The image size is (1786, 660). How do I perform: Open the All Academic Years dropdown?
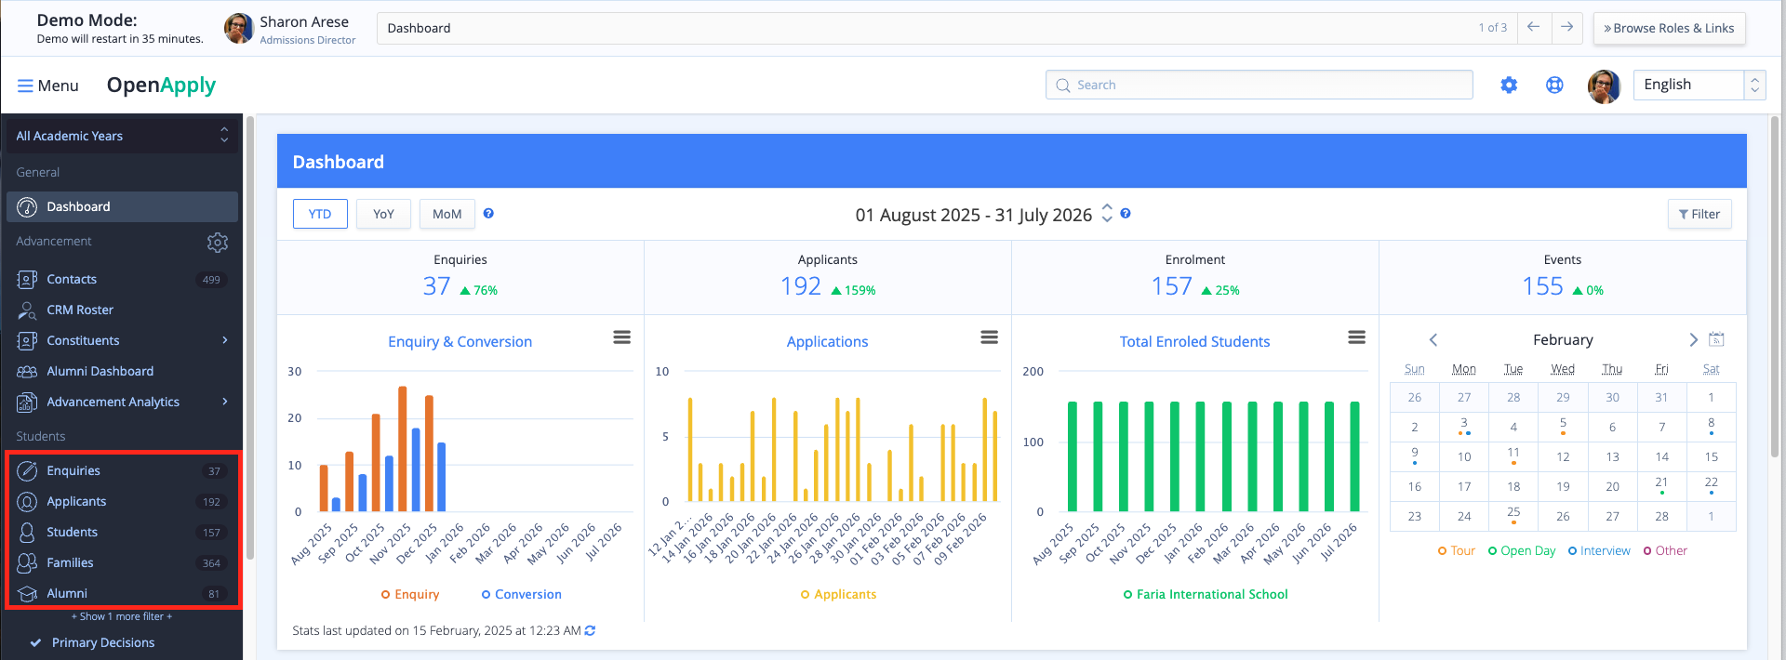(x=122, y=136)
